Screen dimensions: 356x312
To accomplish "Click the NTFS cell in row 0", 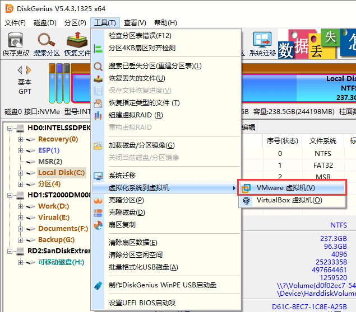I will tap(323, 154).
